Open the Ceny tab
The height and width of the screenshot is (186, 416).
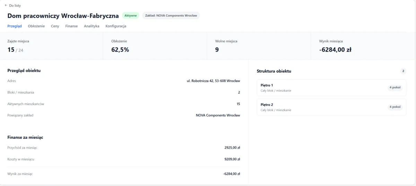click(55, 26)
